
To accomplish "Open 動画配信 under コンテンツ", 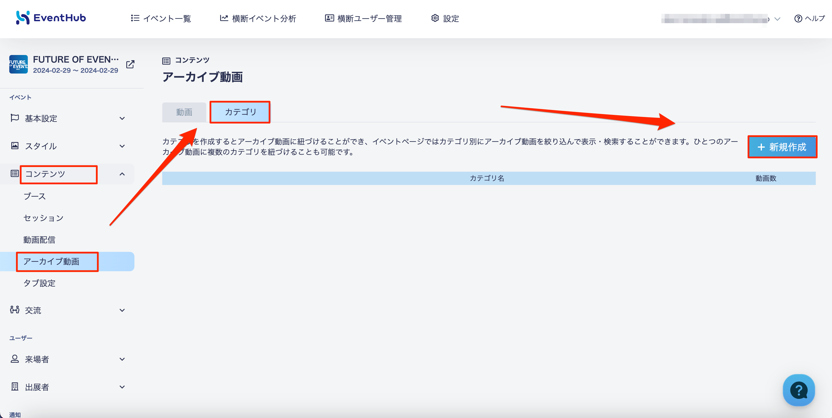I will pyautogui.click(x=39, y=240).
